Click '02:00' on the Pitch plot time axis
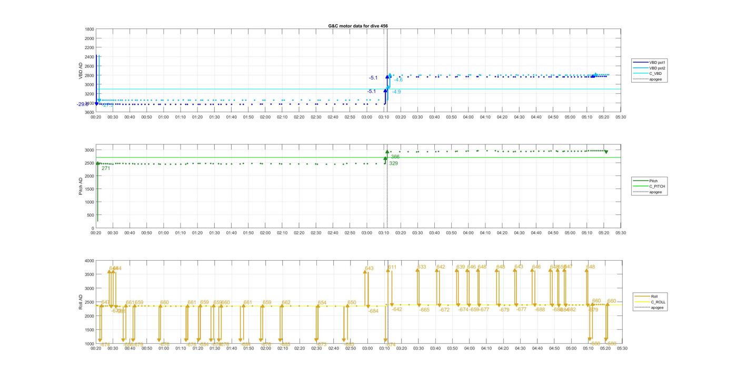 point(265,233)
